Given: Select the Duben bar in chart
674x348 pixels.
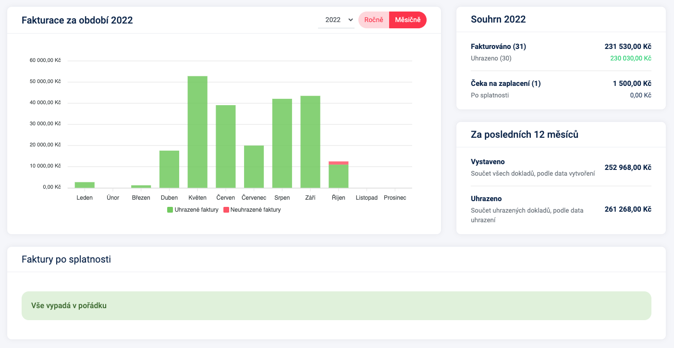Looking at the screenshot, I should tap(169, 169).
